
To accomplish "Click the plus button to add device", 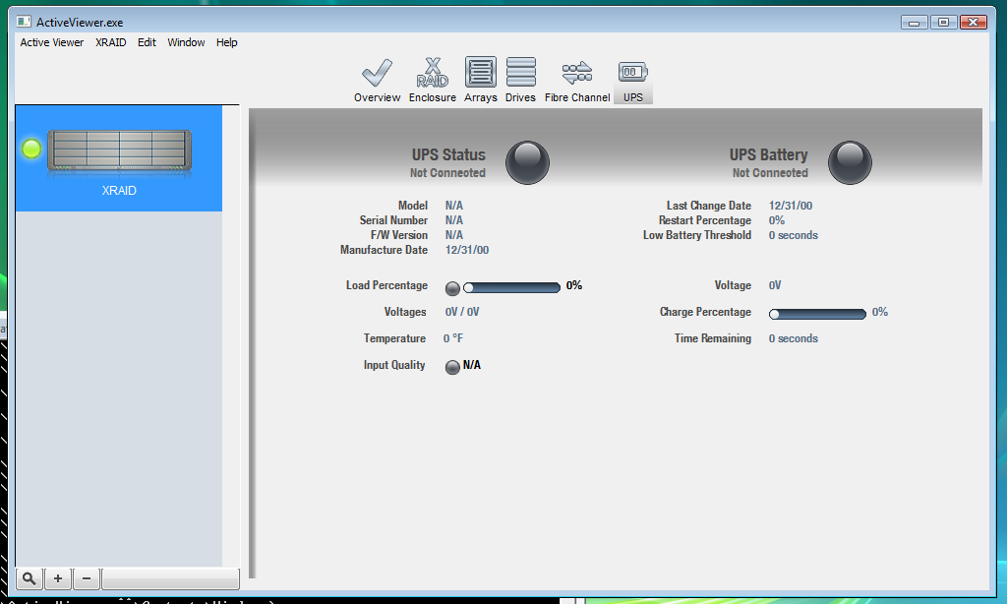I will tap(58, 578).
